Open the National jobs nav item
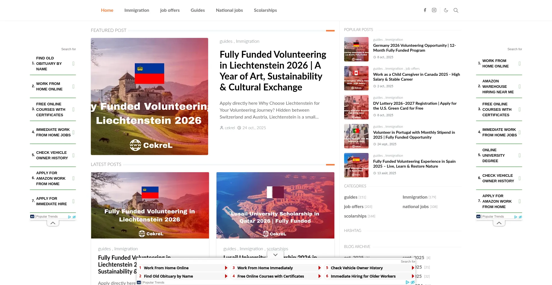 229,10
